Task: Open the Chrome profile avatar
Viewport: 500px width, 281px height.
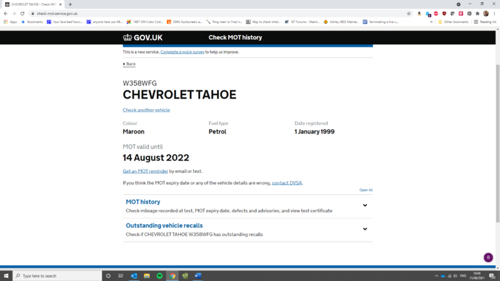Action: (486, 14)
